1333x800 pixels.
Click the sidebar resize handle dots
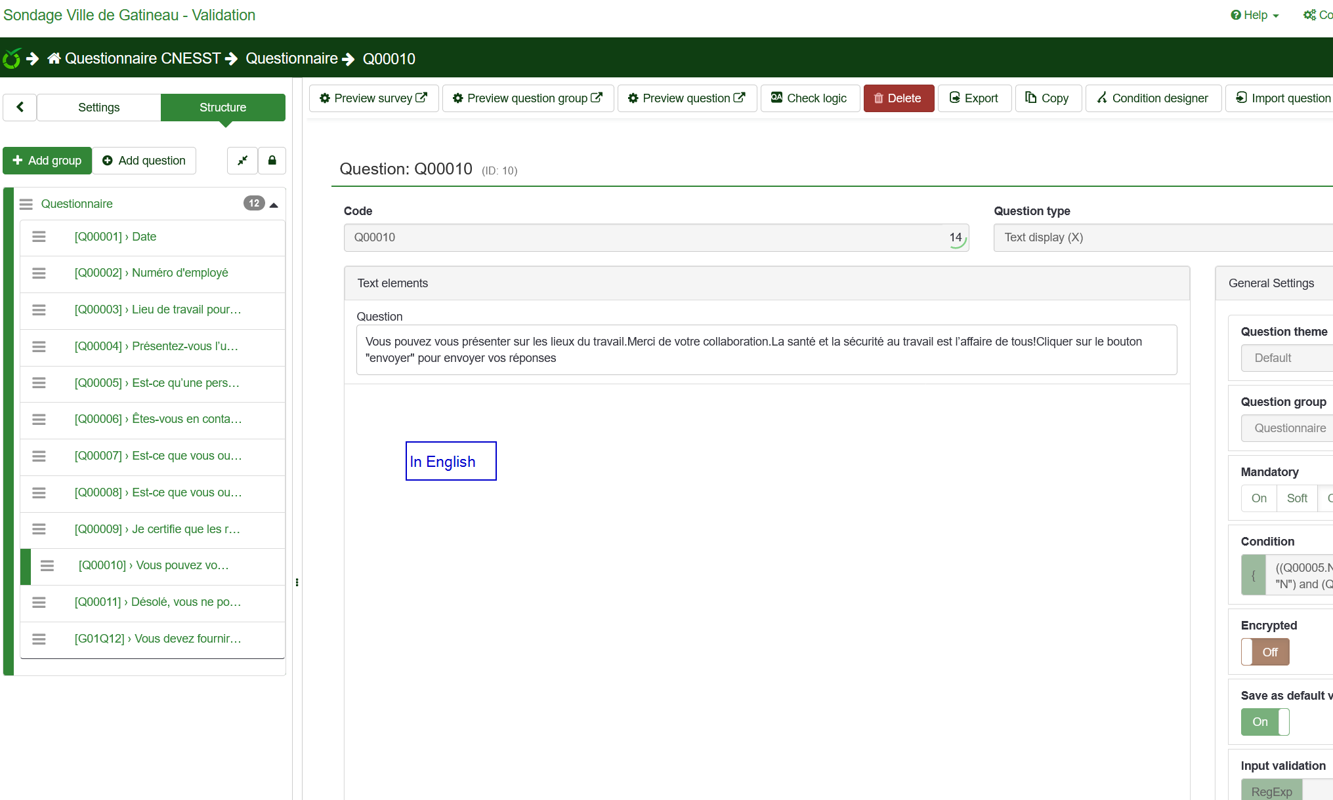pyautogui.click(x=297, y=582)
